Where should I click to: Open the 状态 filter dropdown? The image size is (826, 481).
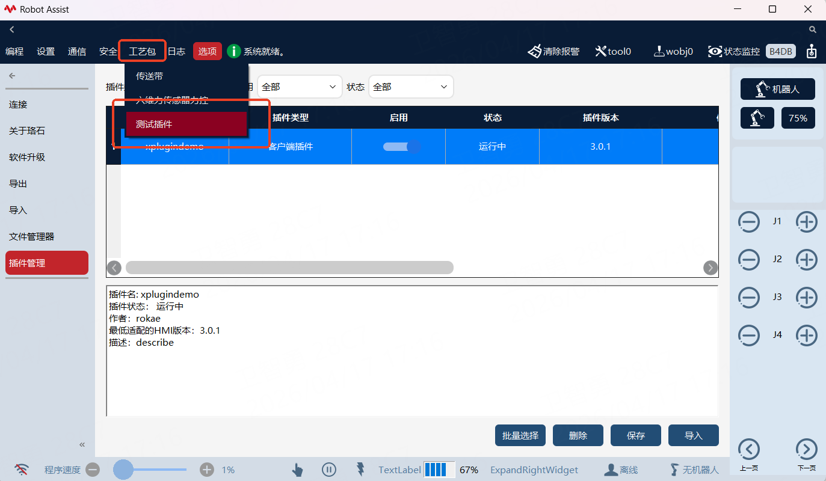tap(411, 87)
